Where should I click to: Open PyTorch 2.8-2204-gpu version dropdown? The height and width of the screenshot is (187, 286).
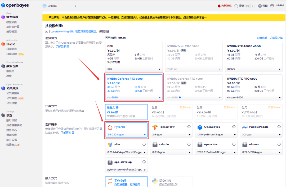pyautogui.click(x=126, y=135)
